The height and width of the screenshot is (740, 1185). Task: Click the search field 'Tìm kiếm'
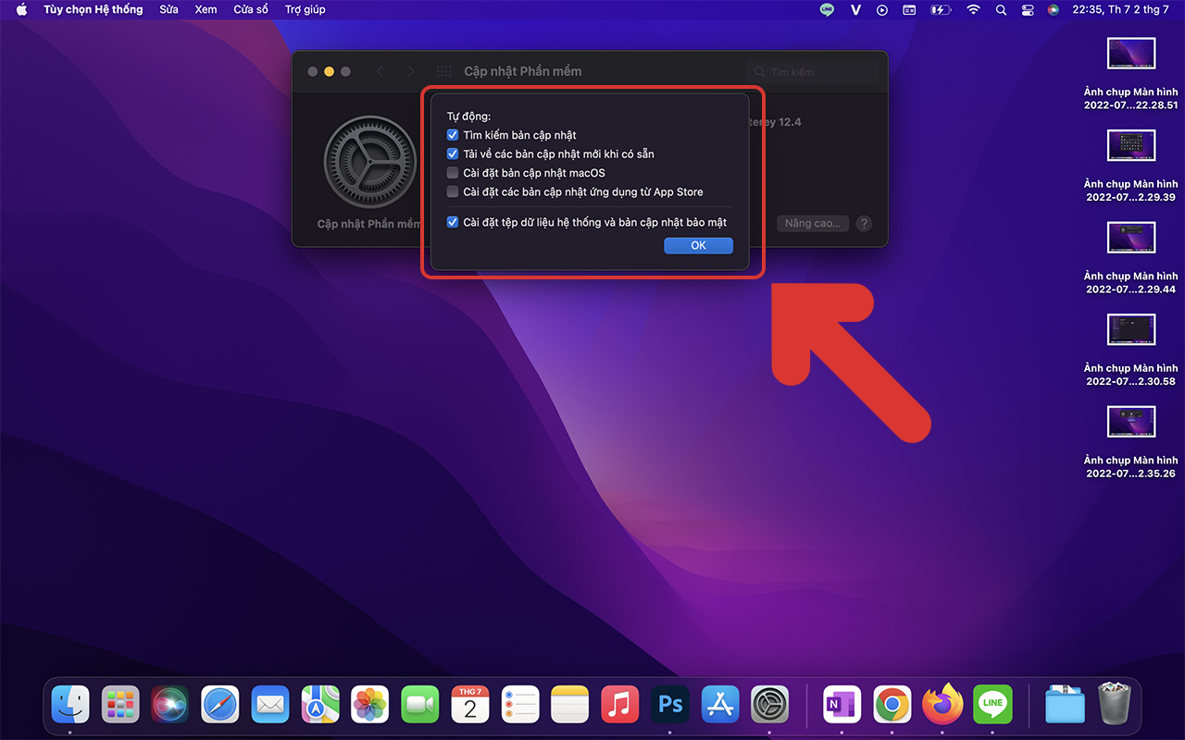click(x=813, y=71)
